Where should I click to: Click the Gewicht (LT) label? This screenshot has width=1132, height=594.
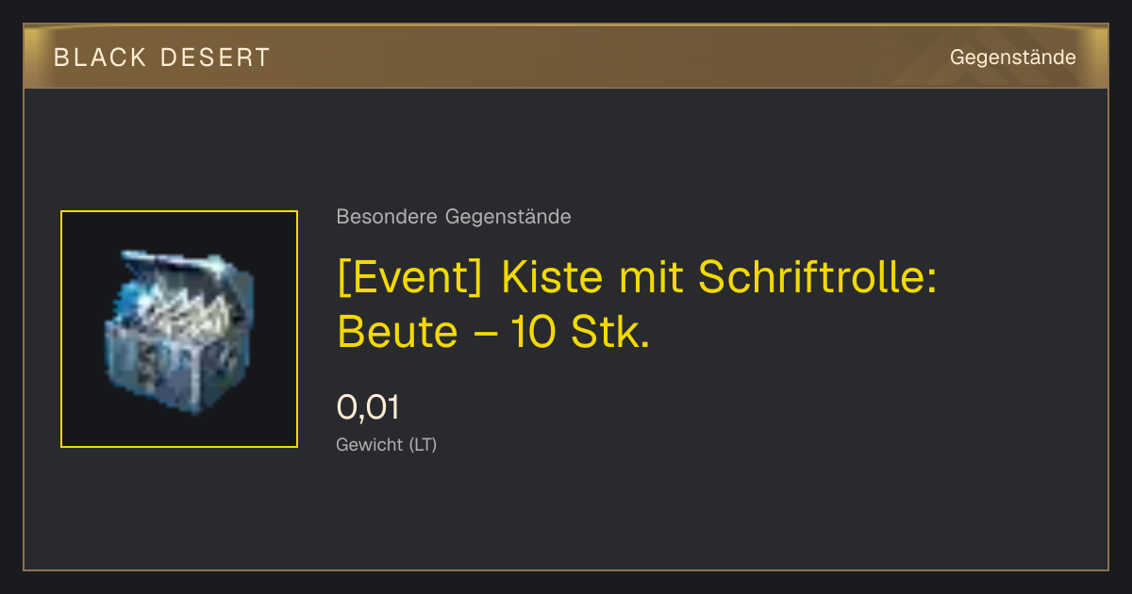click(x=387, y=445)
